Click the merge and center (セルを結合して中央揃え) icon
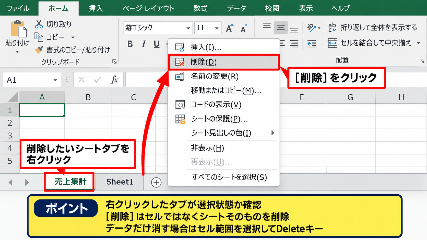 (x=333, y=43)
